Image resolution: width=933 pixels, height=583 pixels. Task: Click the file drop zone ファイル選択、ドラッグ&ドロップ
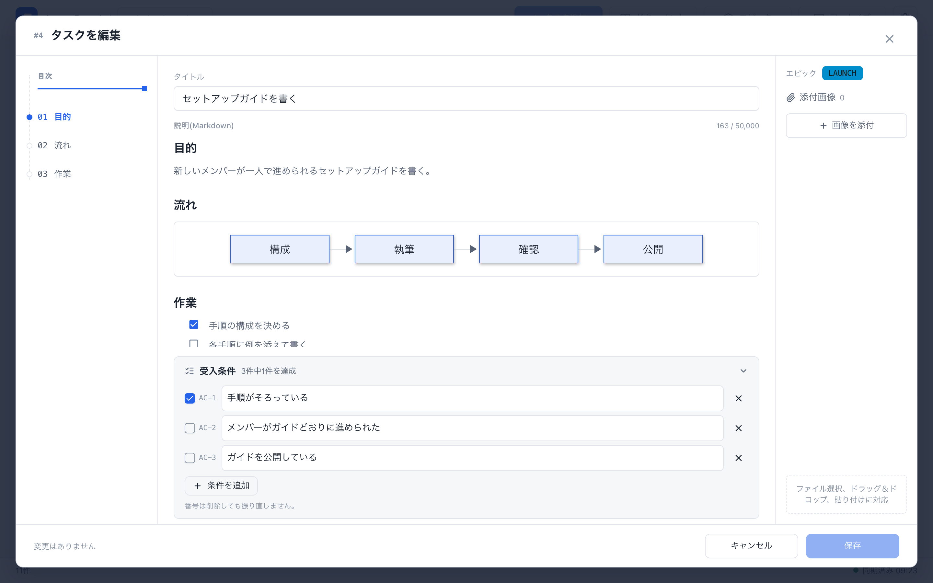(x=846, y=494)
